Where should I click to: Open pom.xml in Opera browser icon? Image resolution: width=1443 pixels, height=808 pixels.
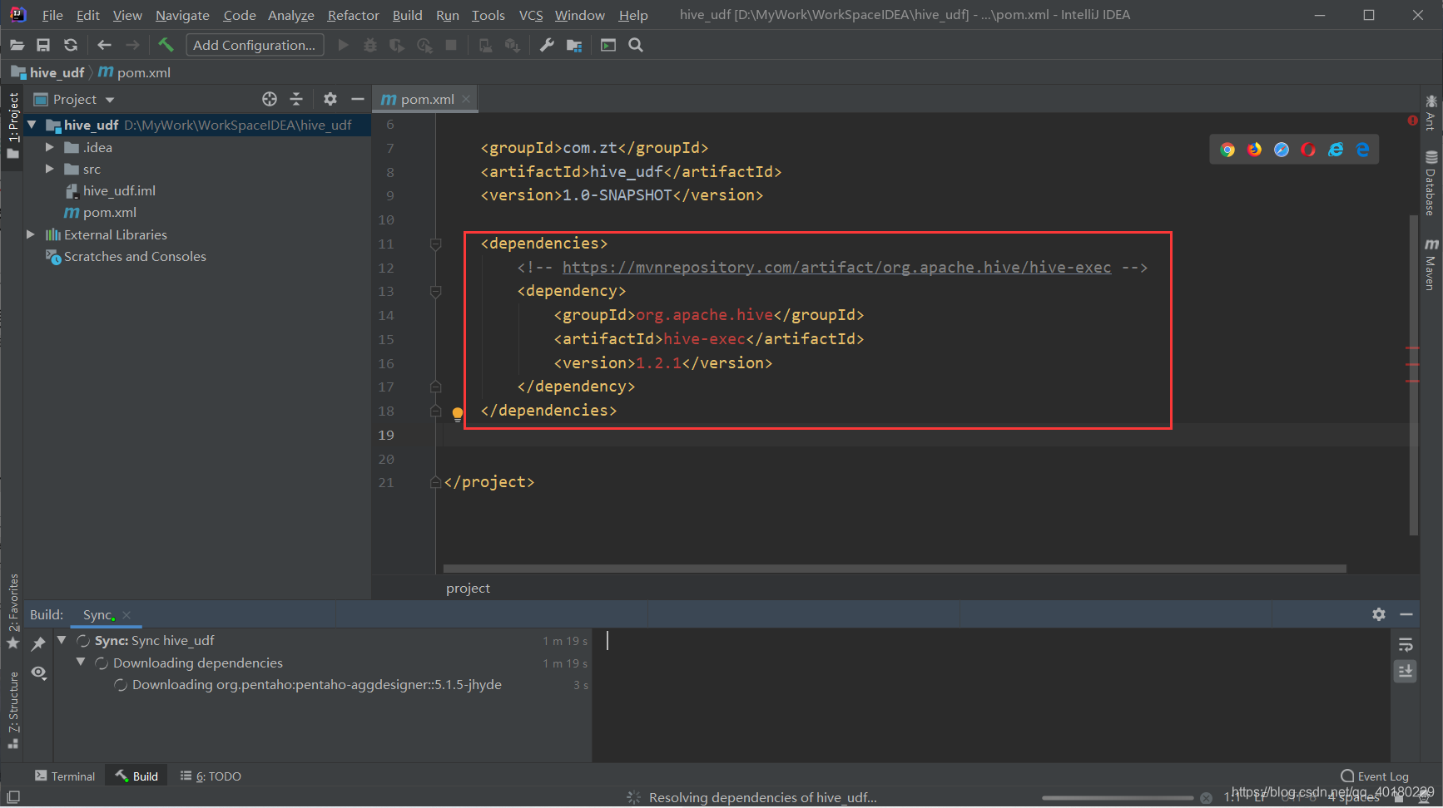1308,150
